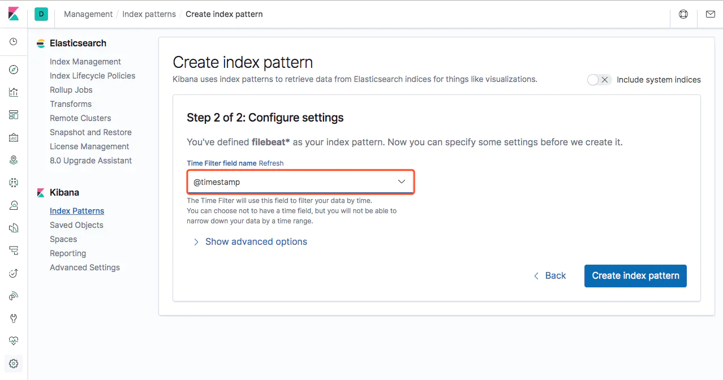Viewport: 723px width, 380px height.
Task: Open Maps icon in sidebar
Action: 14,160
